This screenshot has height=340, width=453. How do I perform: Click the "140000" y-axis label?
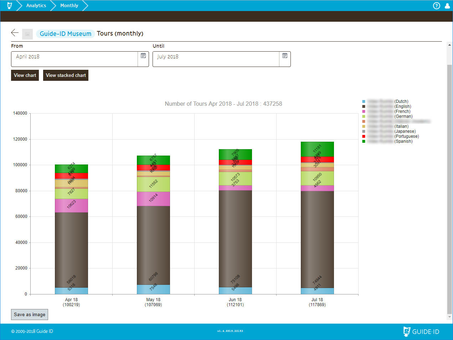coord(20,113)
